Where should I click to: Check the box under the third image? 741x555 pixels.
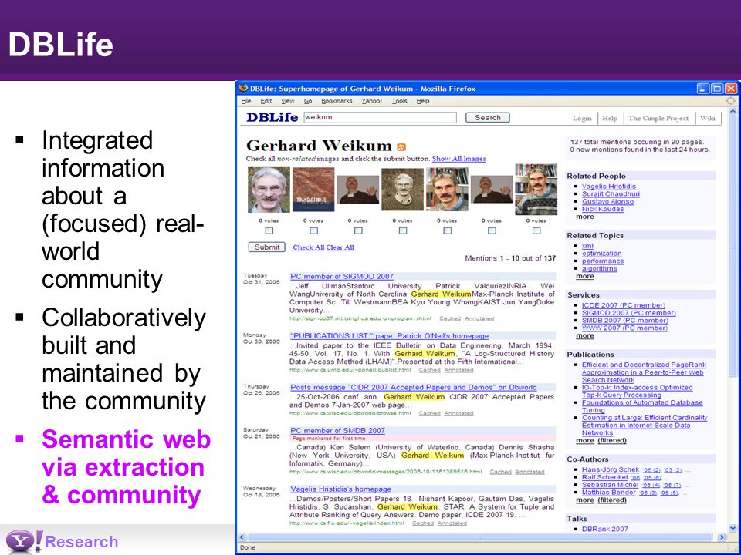[x=358, y=230]
